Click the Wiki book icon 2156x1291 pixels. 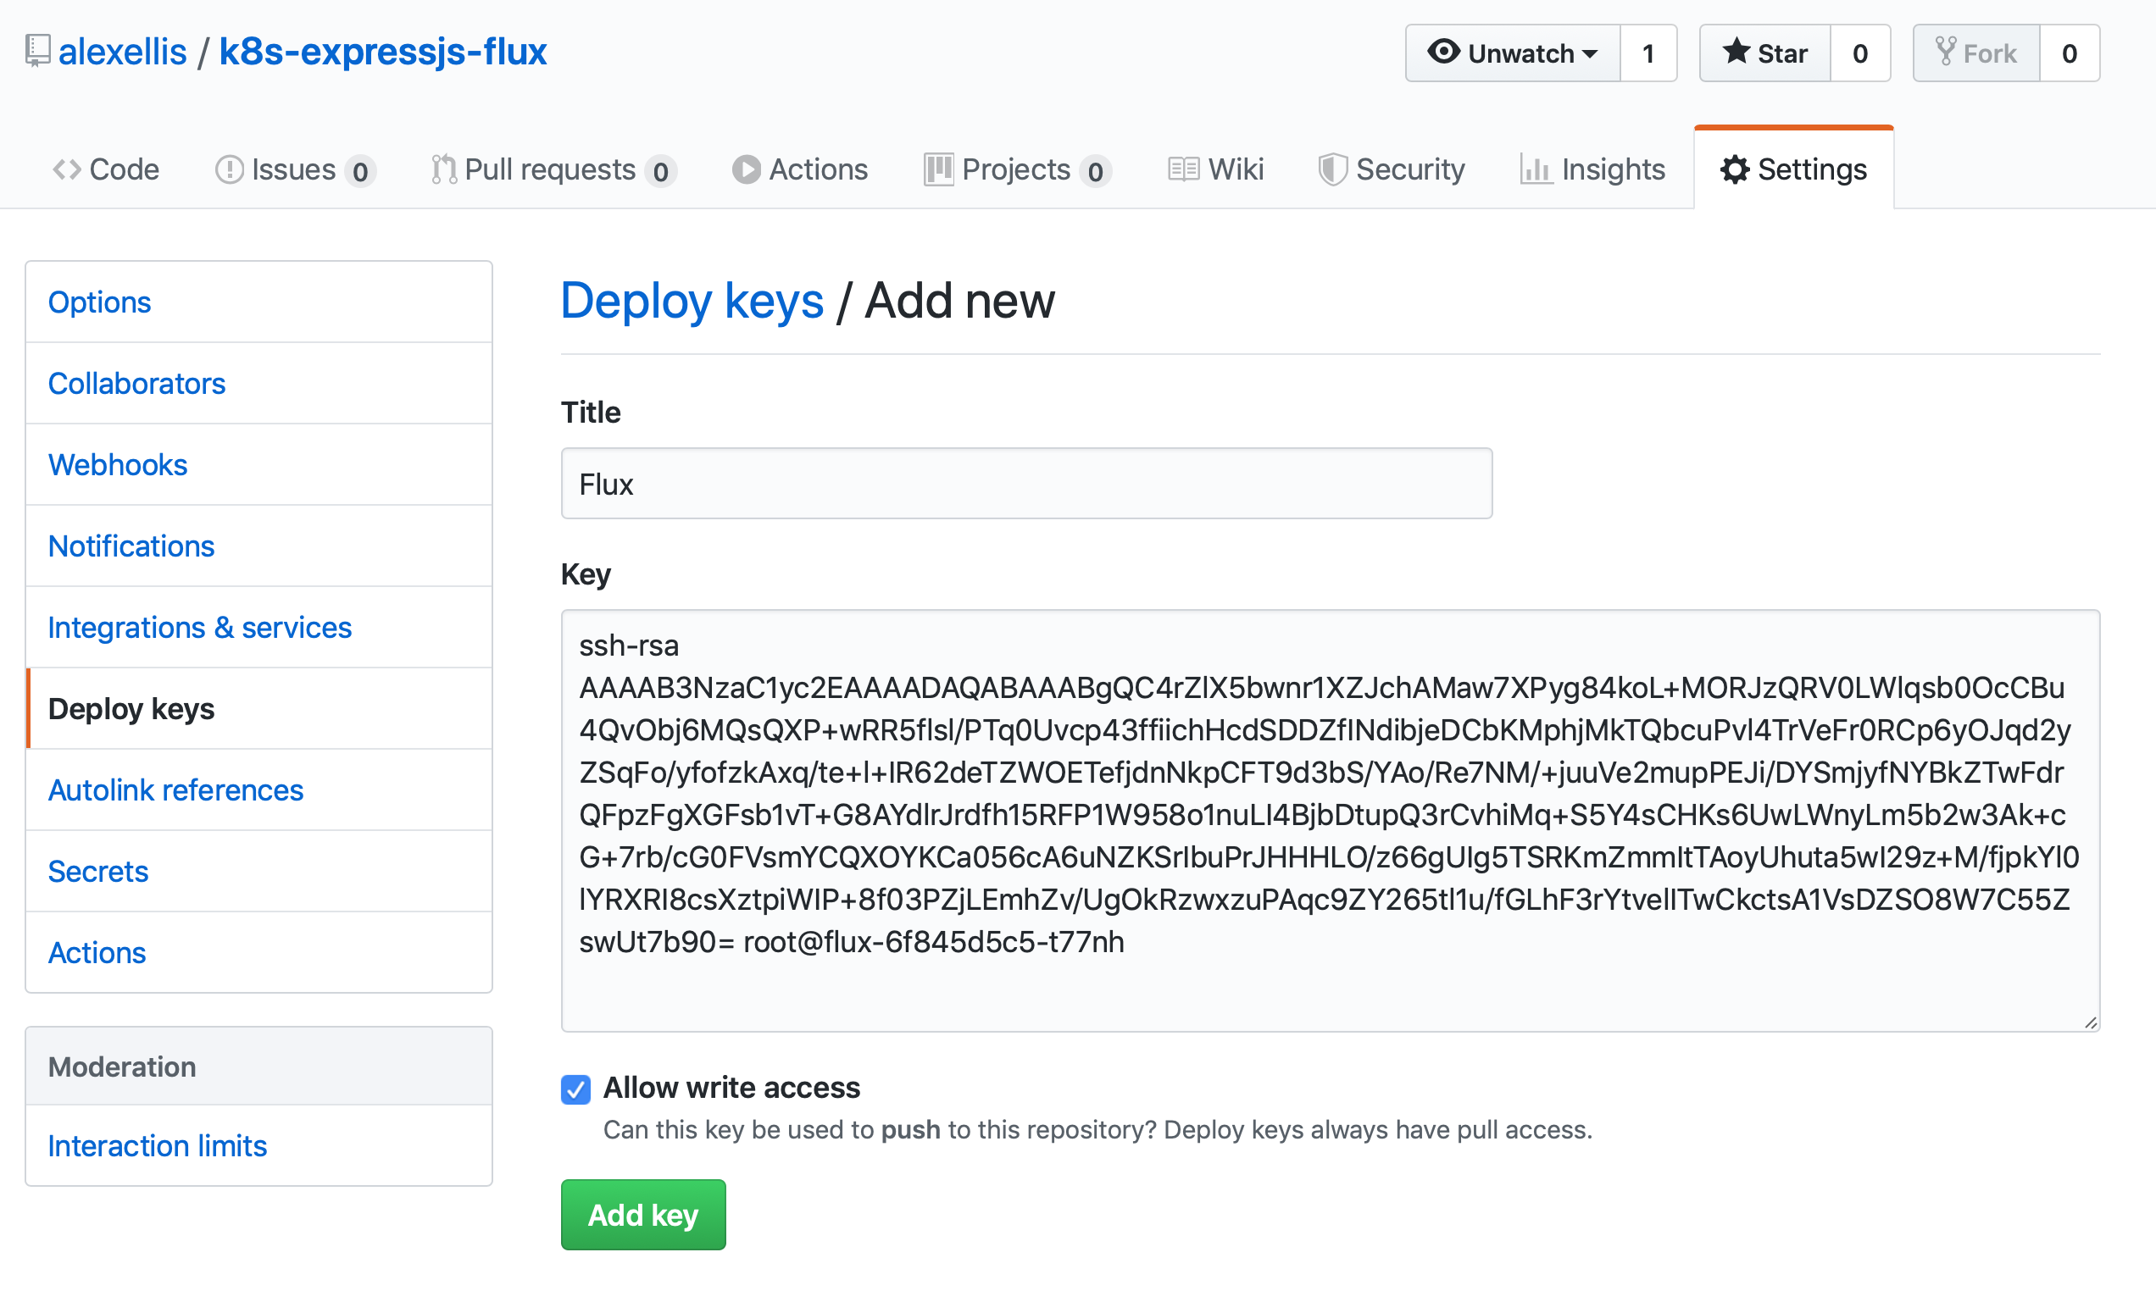point(1183,169)
